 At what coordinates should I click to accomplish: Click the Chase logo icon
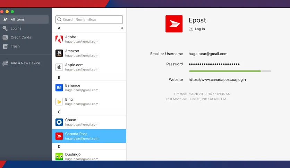coord(59,122)
